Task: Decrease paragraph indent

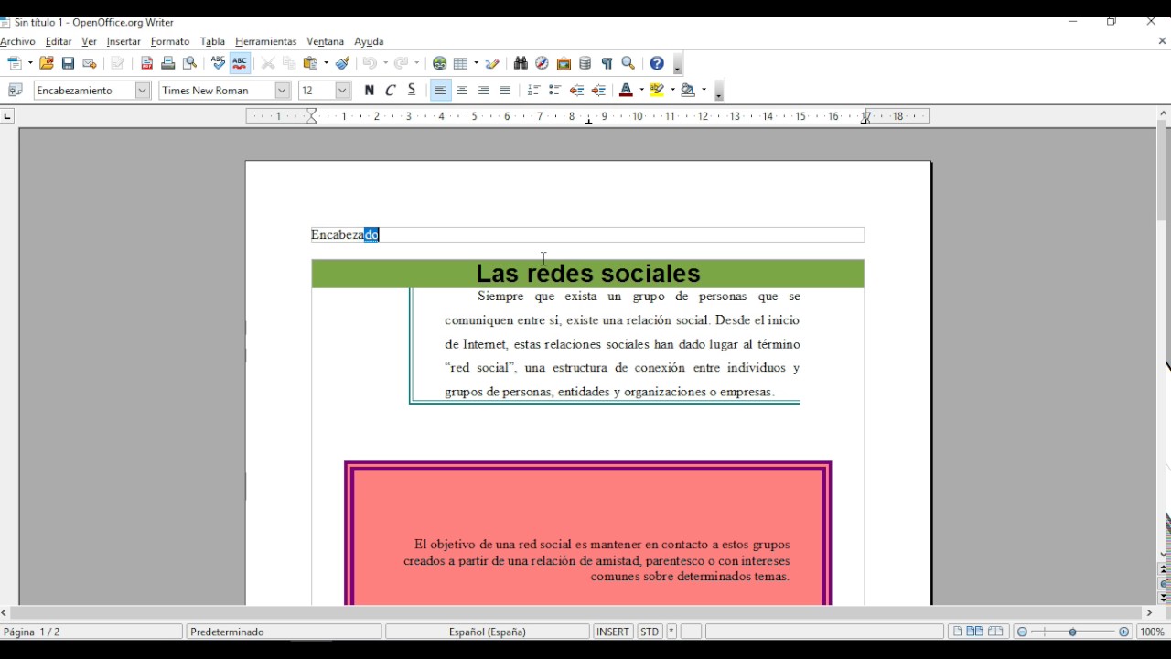Action: (576, 90)
